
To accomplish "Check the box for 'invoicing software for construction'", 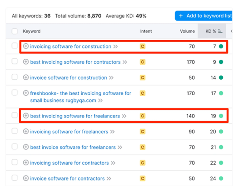I will pos(14,46).
